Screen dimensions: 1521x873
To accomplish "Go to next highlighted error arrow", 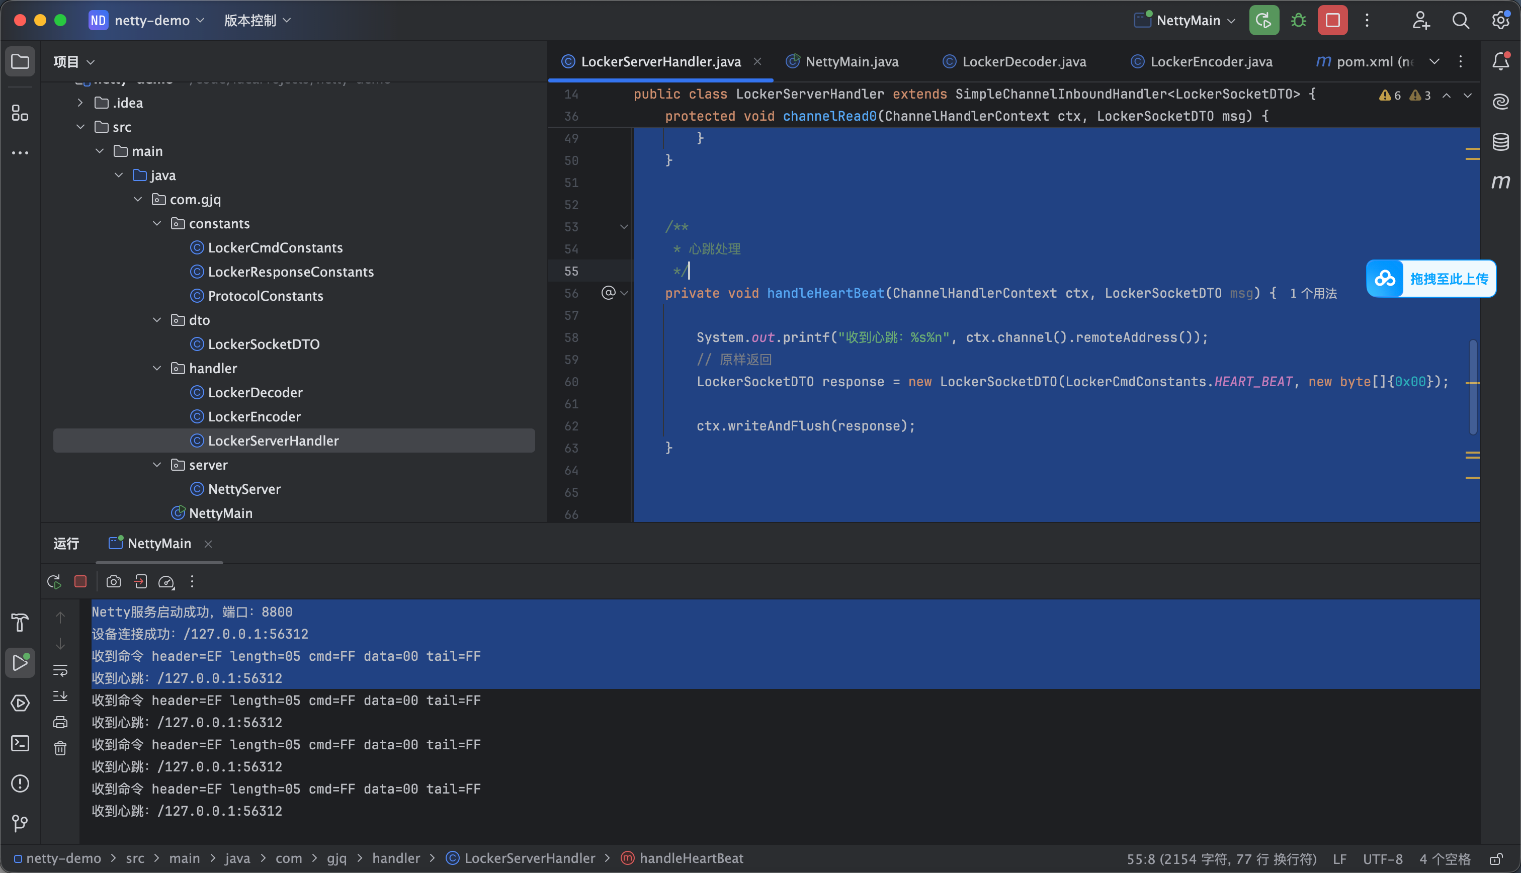I will (x=1468, y=96).
